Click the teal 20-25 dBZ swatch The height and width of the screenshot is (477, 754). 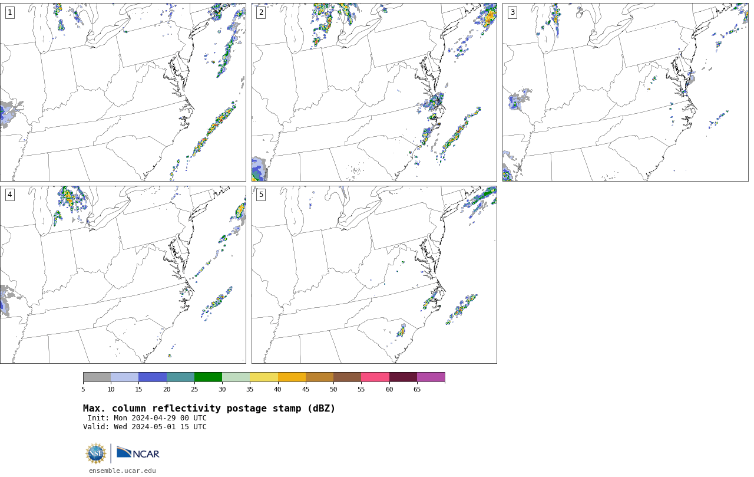pyautogui.click(x=180, y=377)
